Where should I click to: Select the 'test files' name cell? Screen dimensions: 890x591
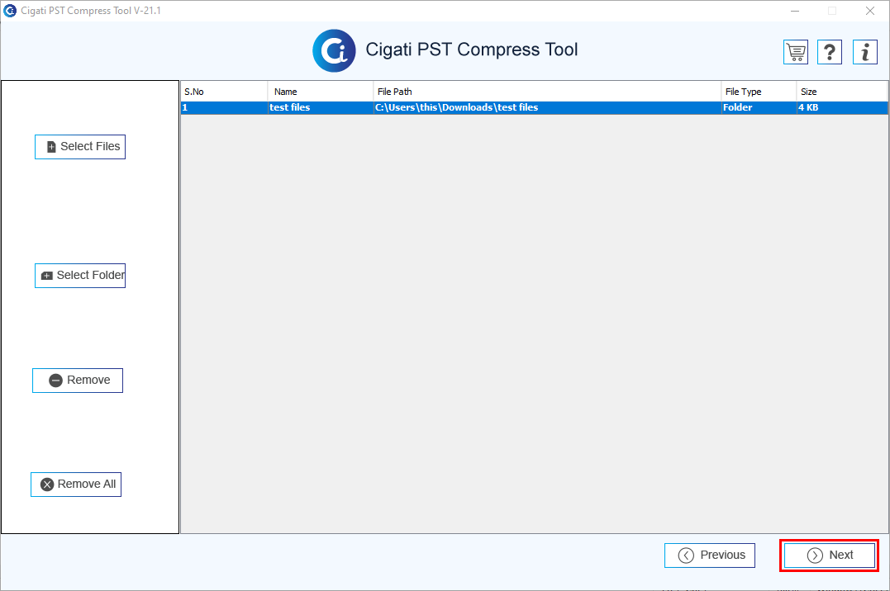click(x=321, y=108)
